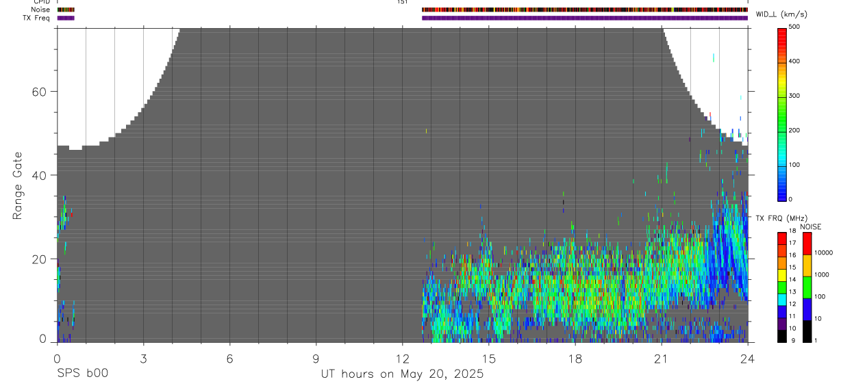Select 13 on the TX FRQ scale
This screenshot has height=388, width=841.
[792, 292]
